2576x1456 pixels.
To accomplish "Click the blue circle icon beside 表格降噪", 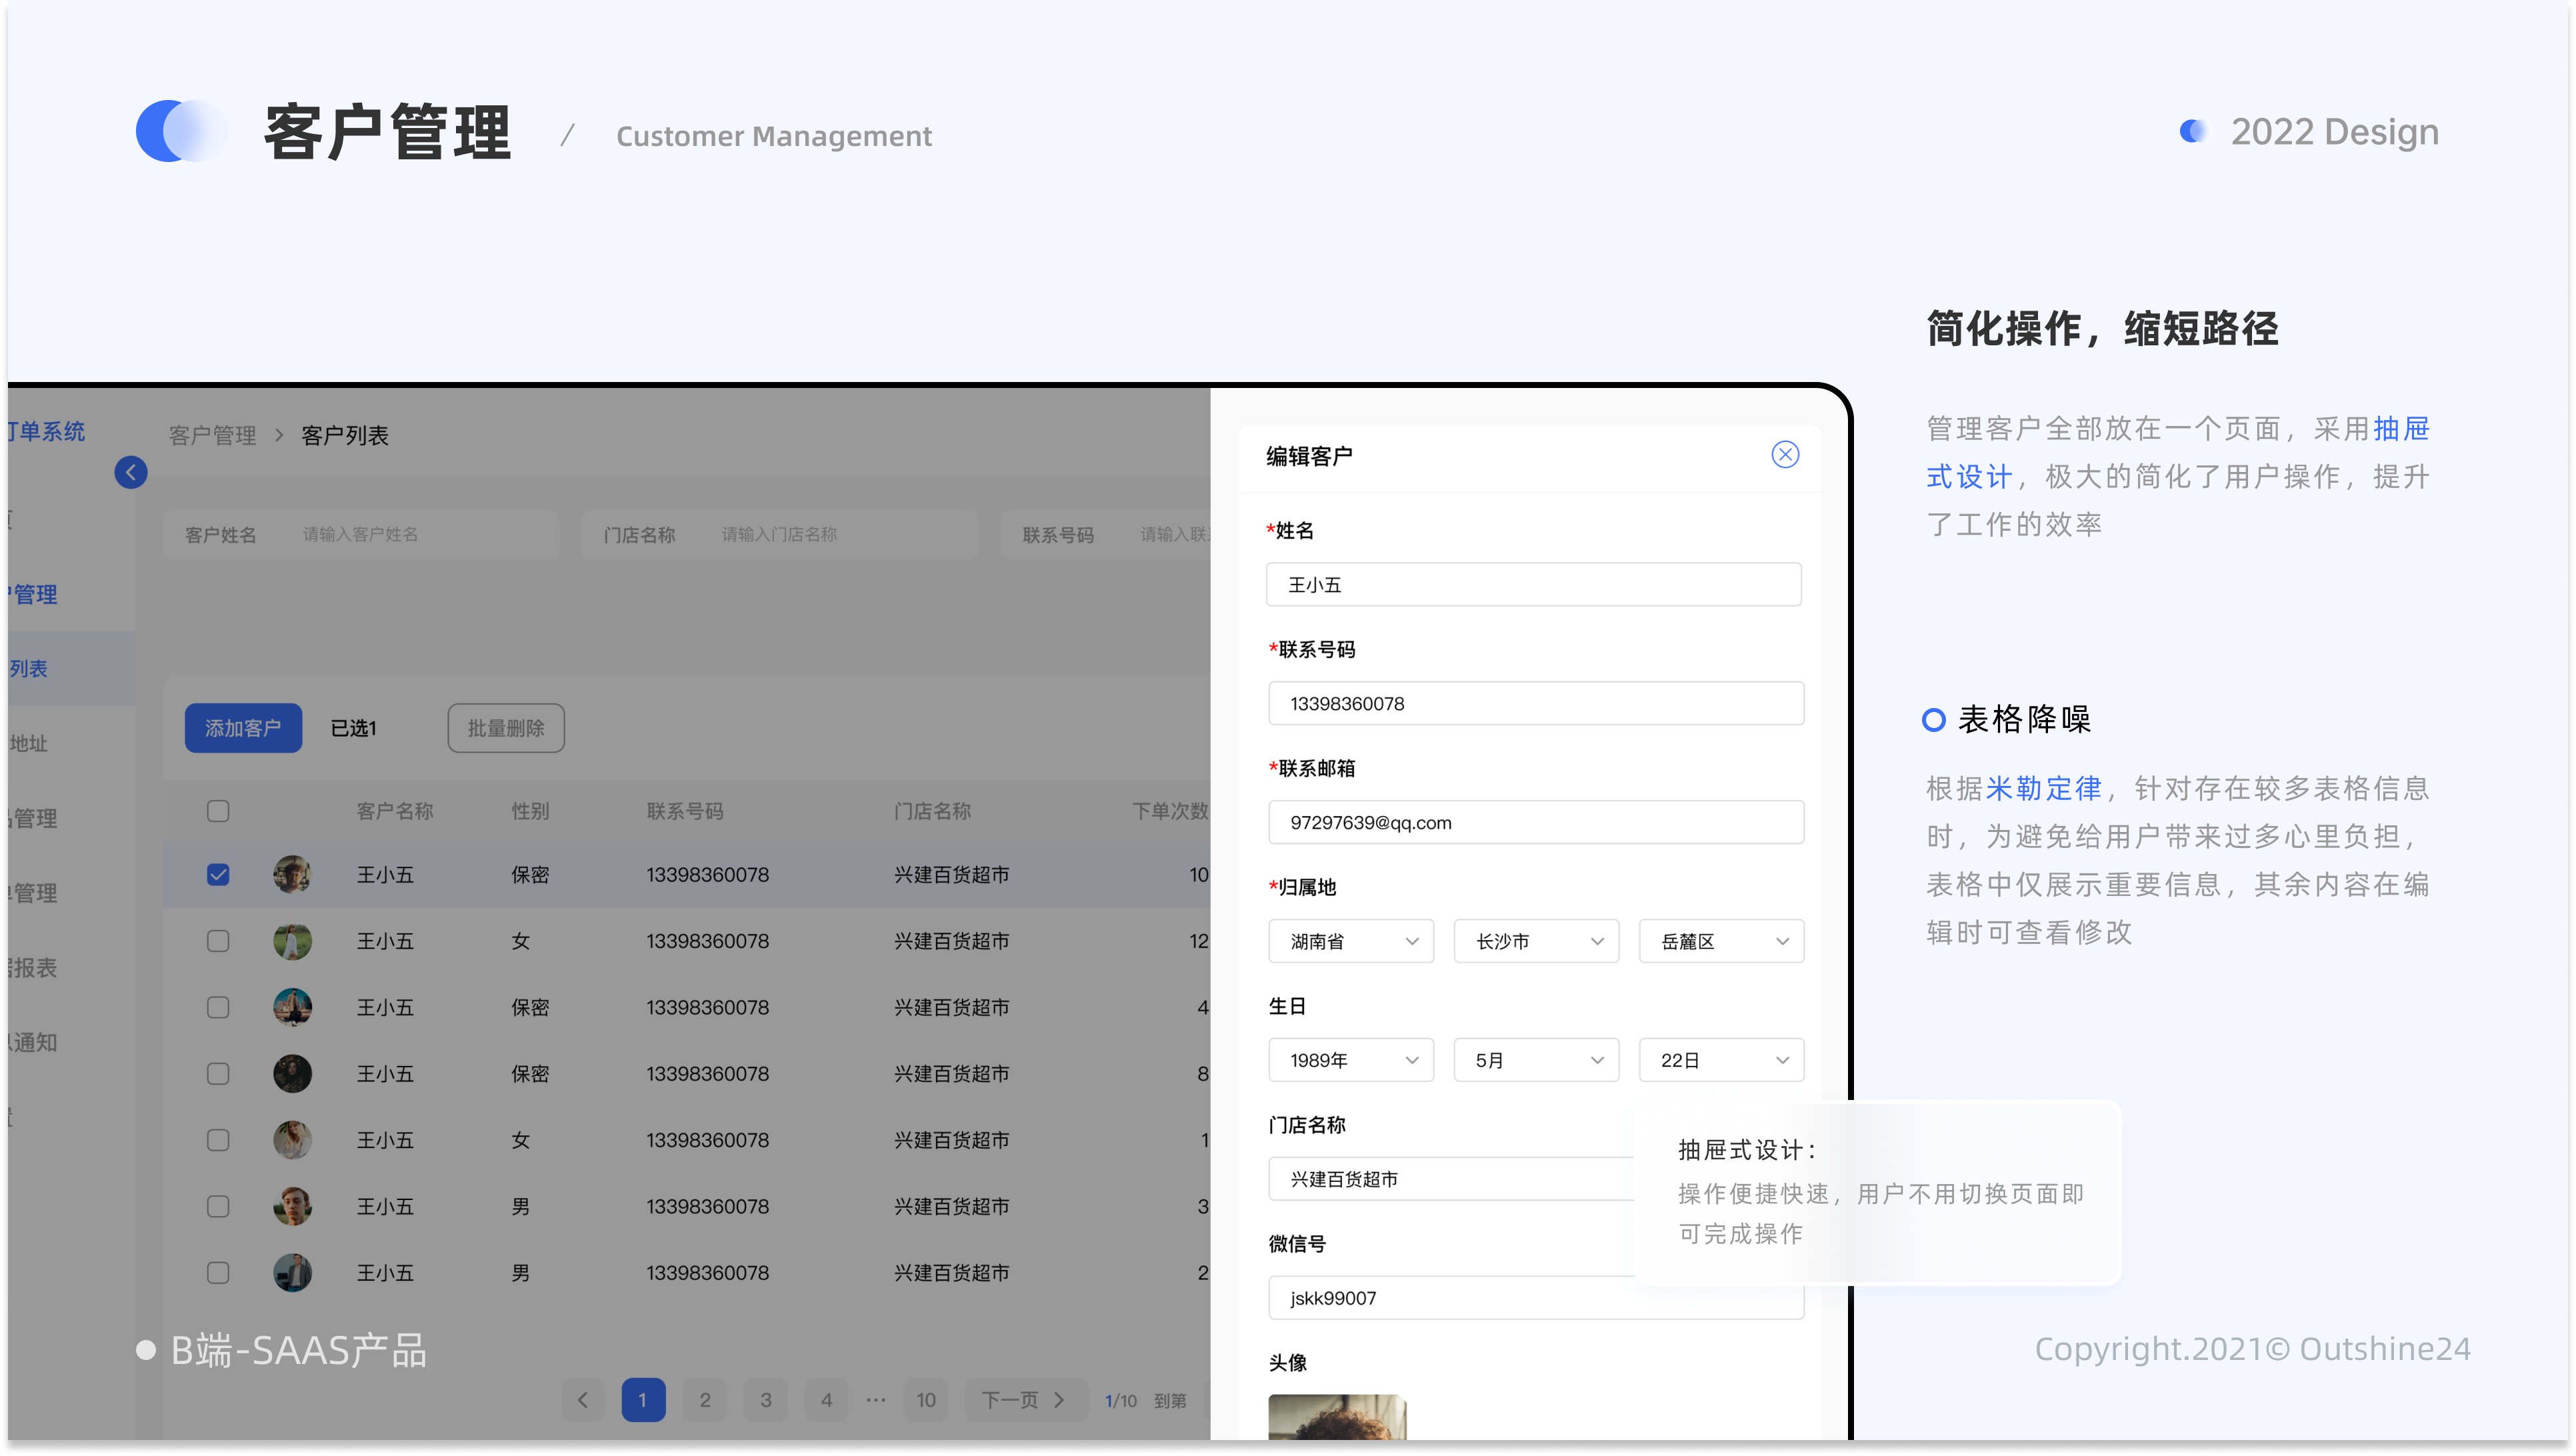I will click(x=1933, y=719).
